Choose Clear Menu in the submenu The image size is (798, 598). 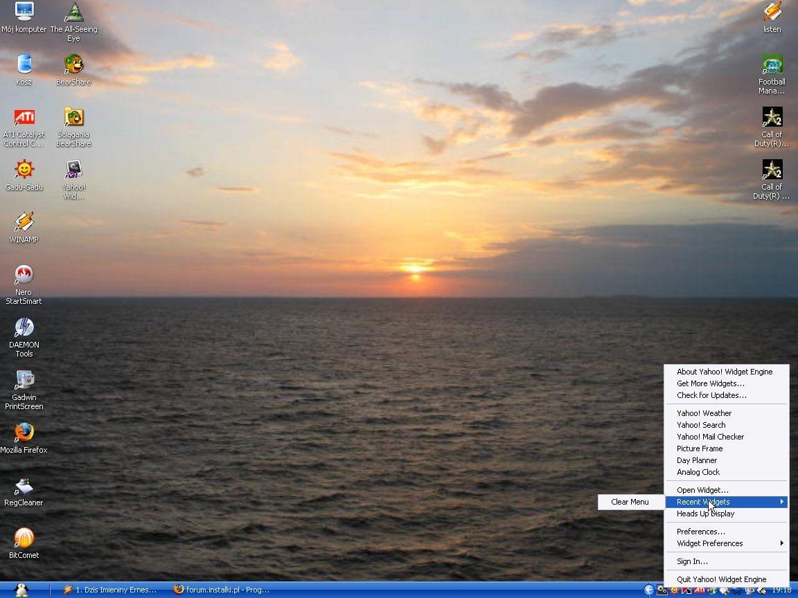[x=630, y=502]
